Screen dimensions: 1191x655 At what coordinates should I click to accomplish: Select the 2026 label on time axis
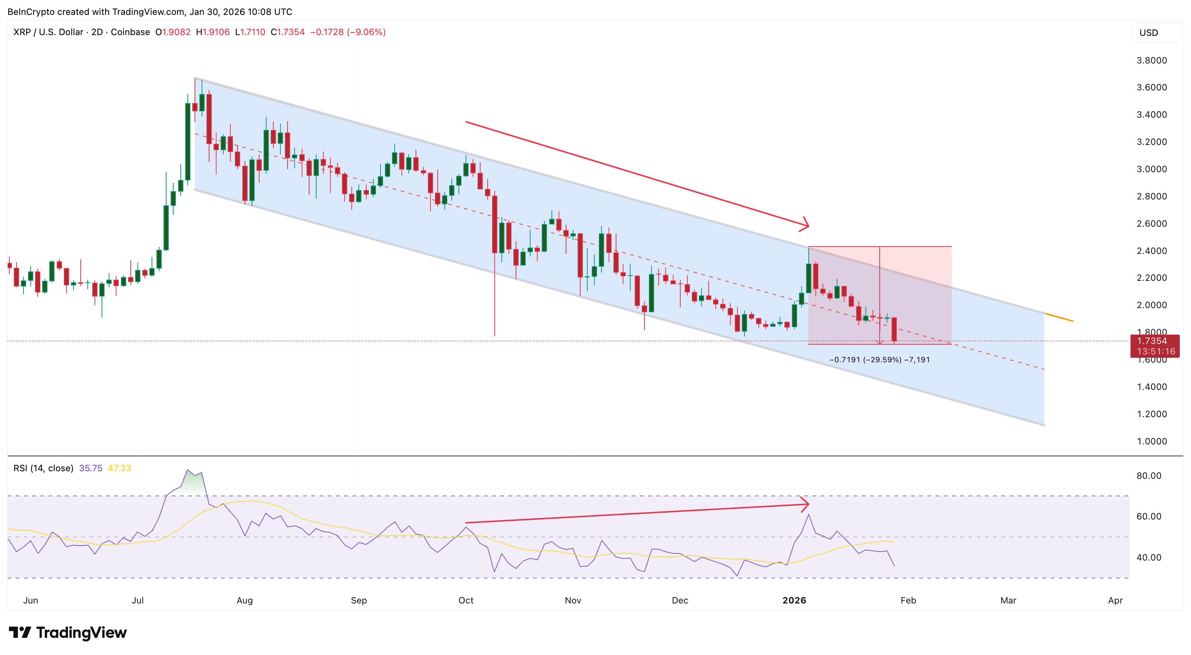(x=796, y=601)
